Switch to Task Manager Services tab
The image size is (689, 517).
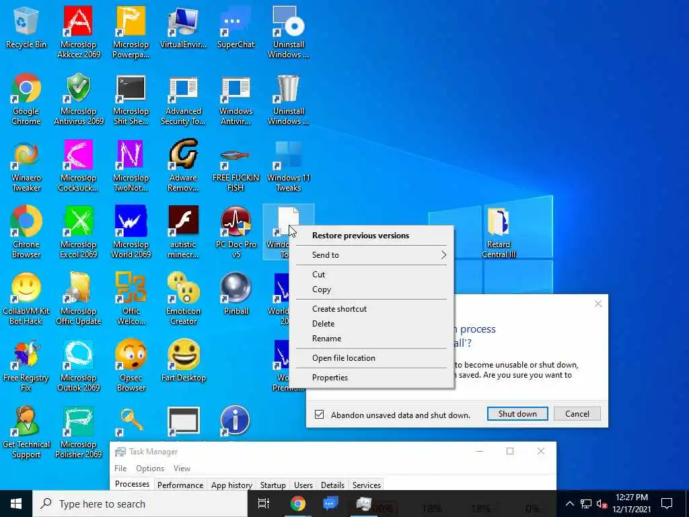367,485
